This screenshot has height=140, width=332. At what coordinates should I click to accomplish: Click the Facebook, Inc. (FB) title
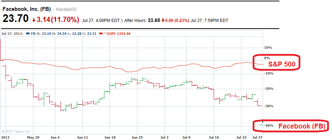[x=26, y=9]
